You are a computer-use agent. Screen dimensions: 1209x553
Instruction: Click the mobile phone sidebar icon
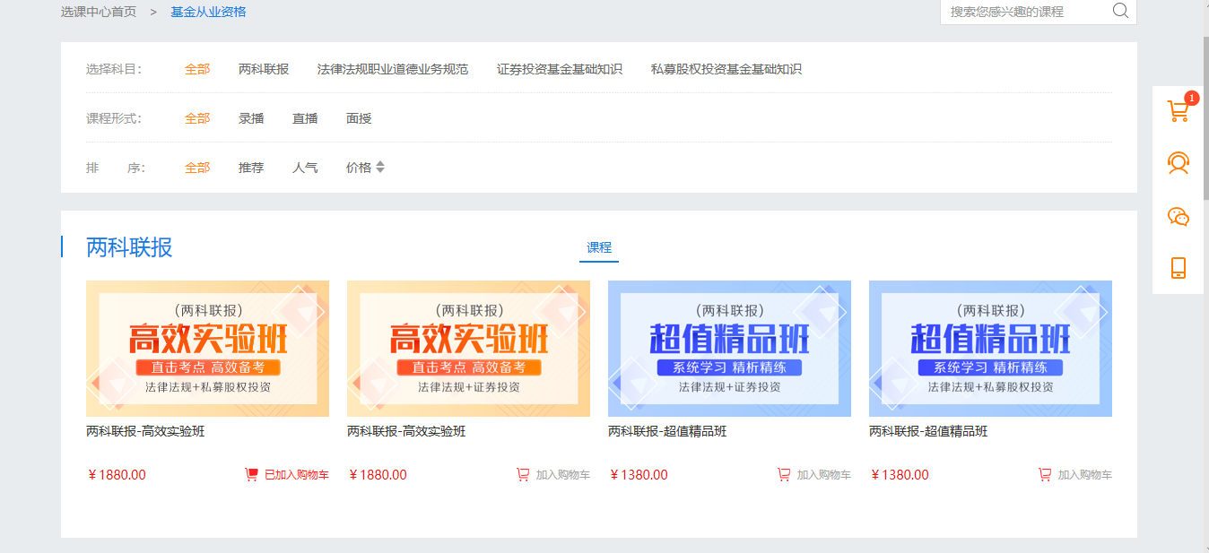point(1178,268)
